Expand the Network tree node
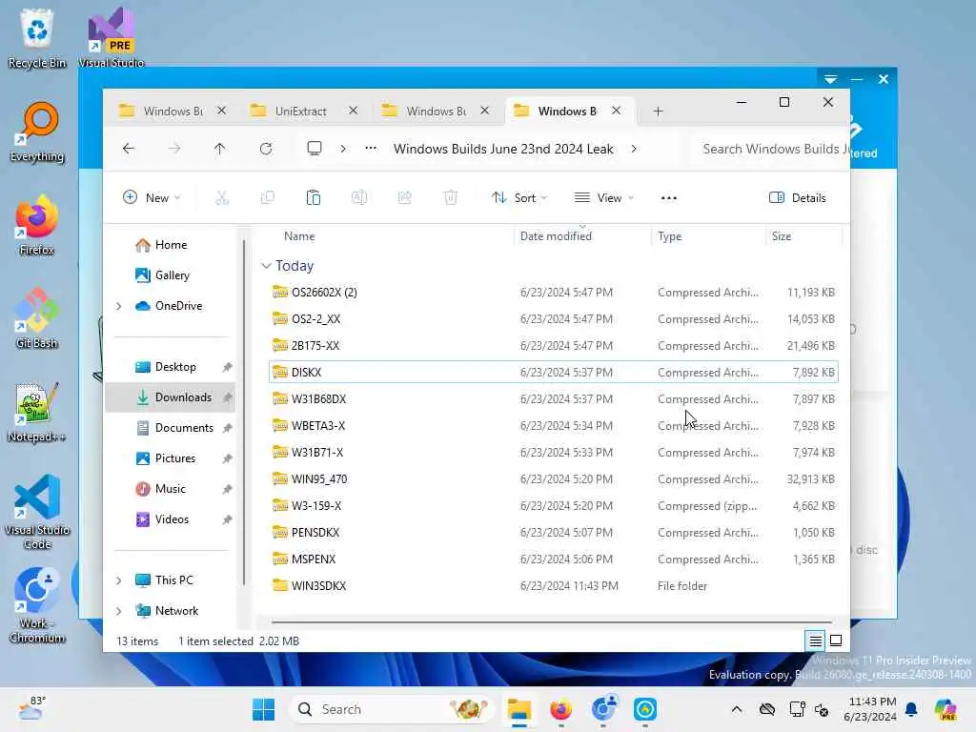This screenshot has height=732, width=976. pyautogui.click(x=119, y=611)
